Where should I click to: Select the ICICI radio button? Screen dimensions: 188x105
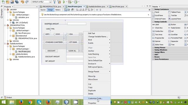click(57, 34)
